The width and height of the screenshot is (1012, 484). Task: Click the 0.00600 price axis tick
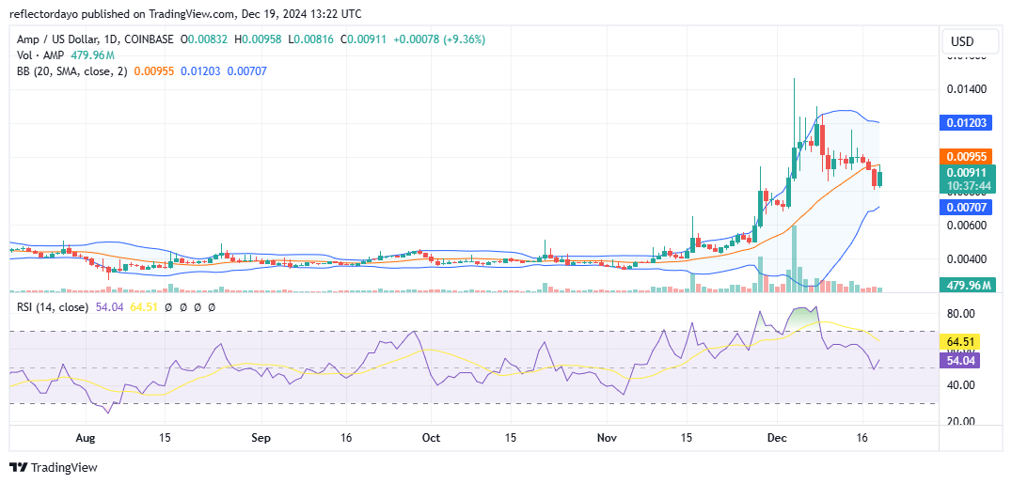pyautogui.click(x=969, y=226)
